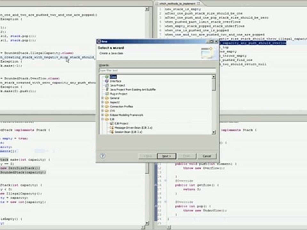Click the Finish button in wizard
Viewport: 307px width, 230px height.
tap(186, 156)
